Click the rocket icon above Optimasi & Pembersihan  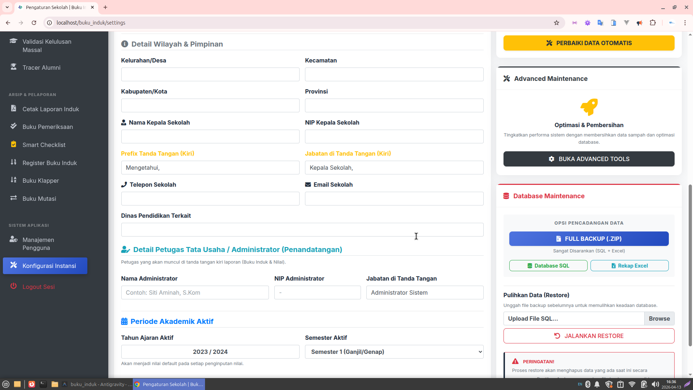point(589,107)
